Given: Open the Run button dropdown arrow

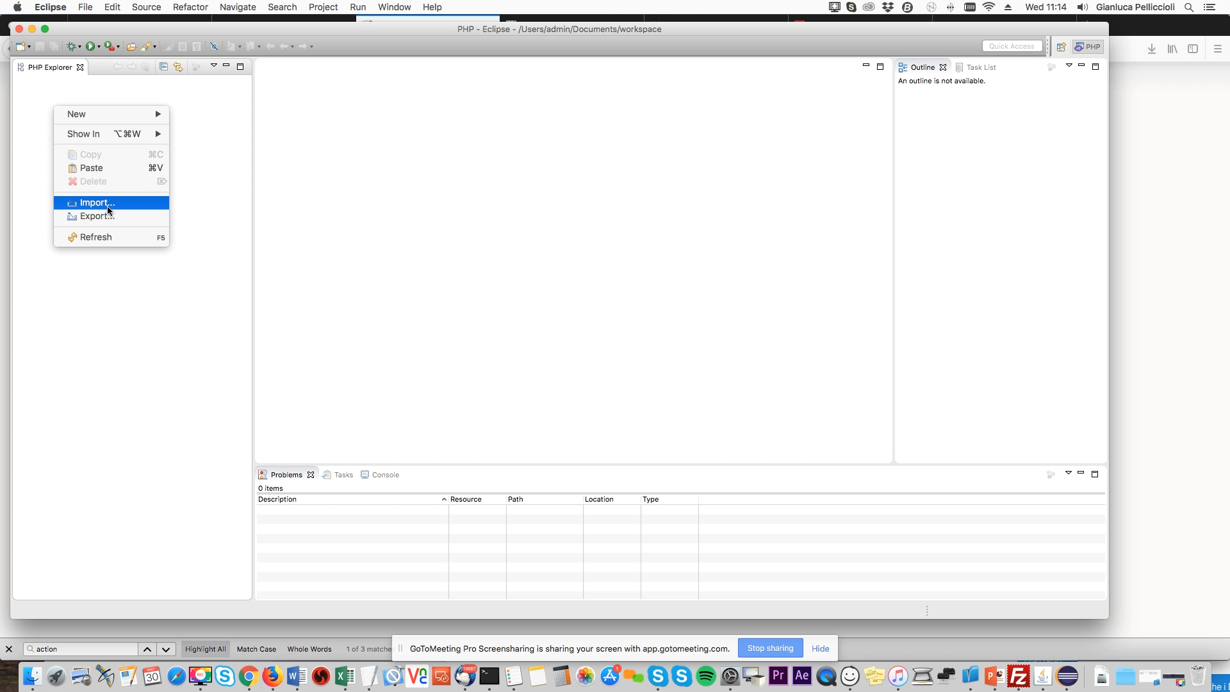Looking at the screenshot, I should pyautogui.click(x=99, y=47).
